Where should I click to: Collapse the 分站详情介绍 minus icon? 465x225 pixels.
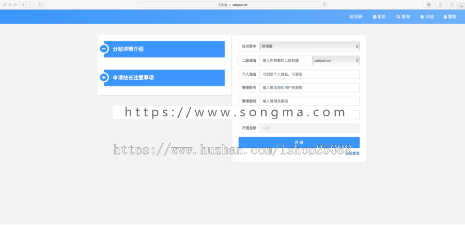pos(104,49)
